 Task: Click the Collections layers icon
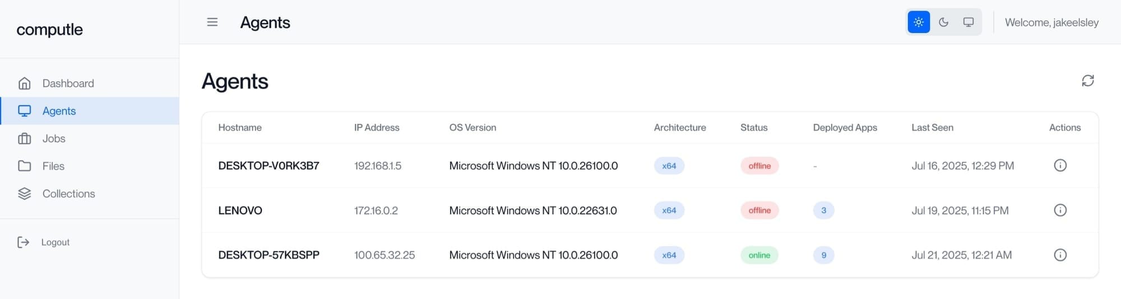[25, 194]
